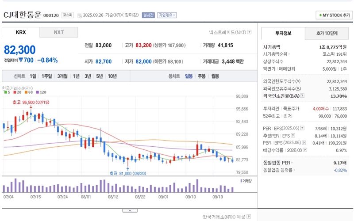Click the calendar icon before 2025.09.26 date
Viewport: 354px width, 221px height.
[x=80, y=15]
